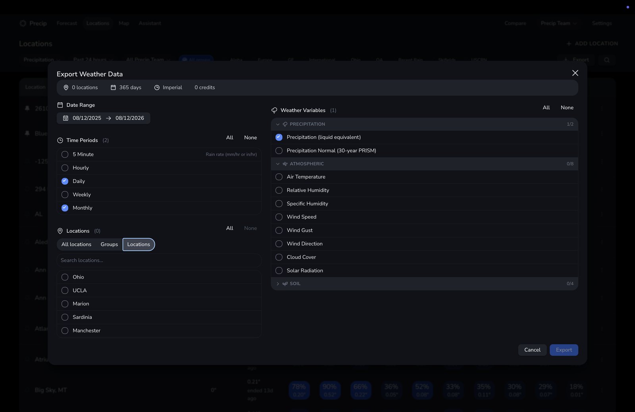Click the Date Range calendar icon
This screenshot has height=412, width=635.
[x=60, y=105]
